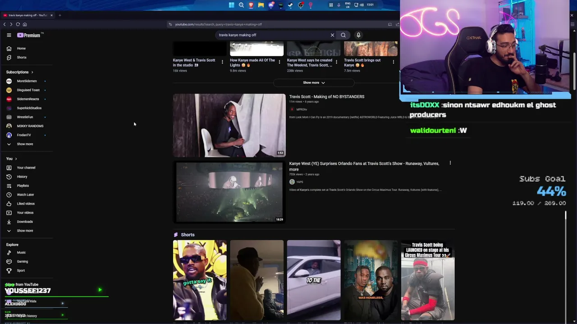577x324 pixels.
Task: Open taskbar Search magnifier
Action: [x=241, y=5]
